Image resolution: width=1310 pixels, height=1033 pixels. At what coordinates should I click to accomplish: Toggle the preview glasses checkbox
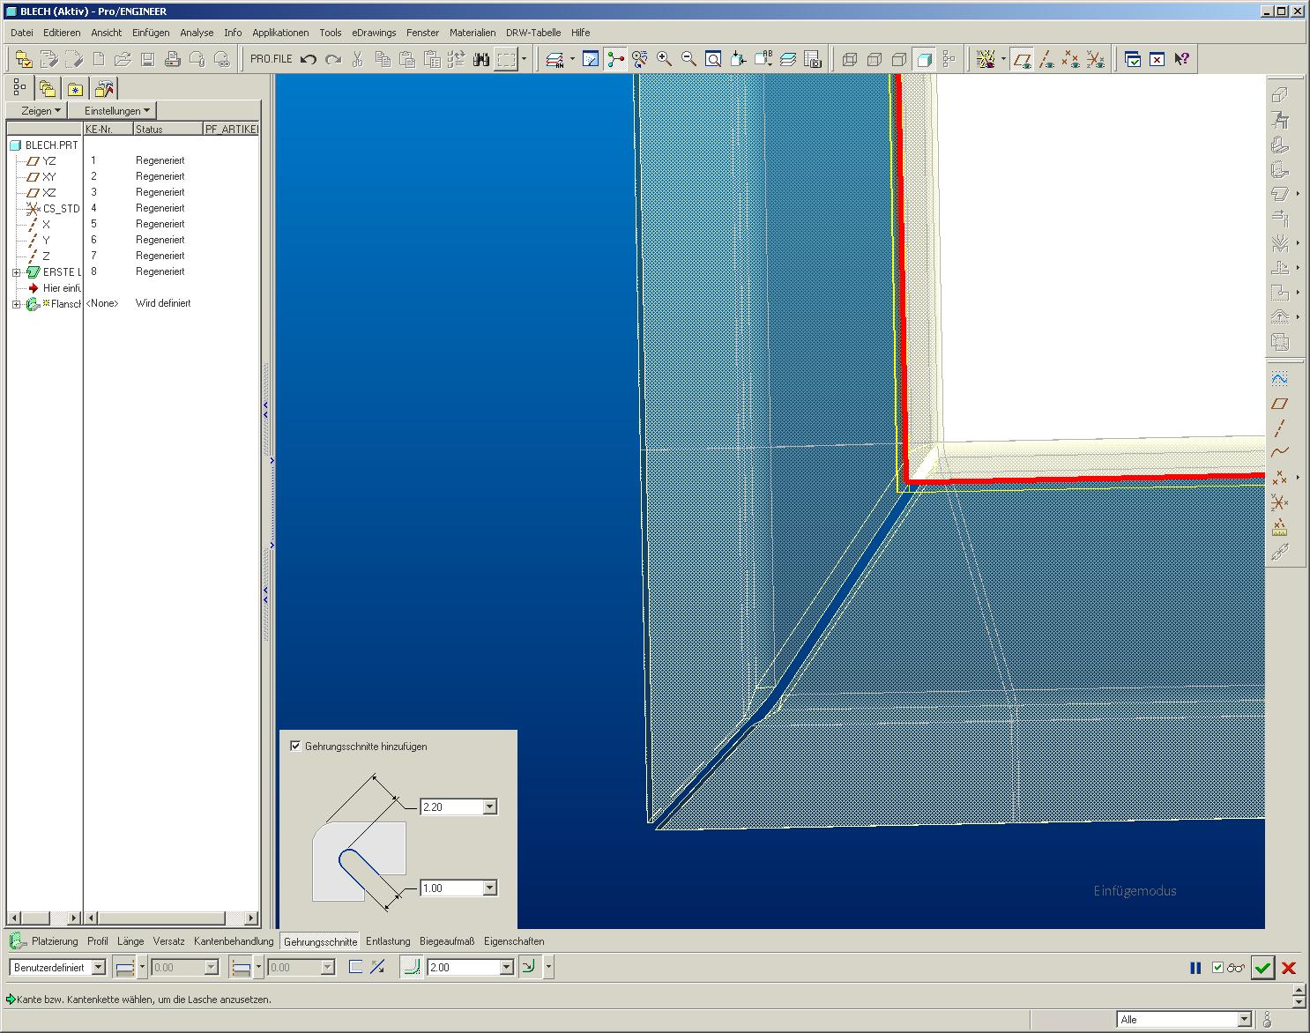pos(1217,967)
